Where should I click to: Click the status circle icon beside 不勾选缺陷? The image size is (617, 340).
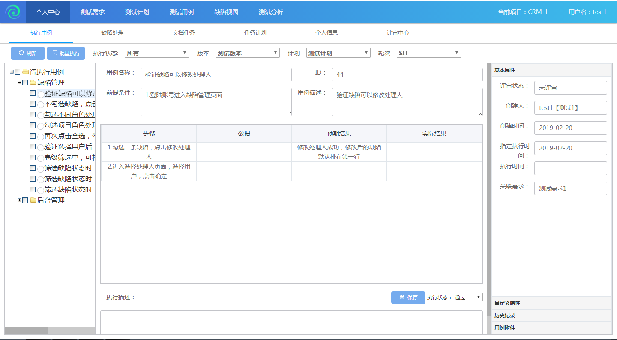click(x=41, y=104)
